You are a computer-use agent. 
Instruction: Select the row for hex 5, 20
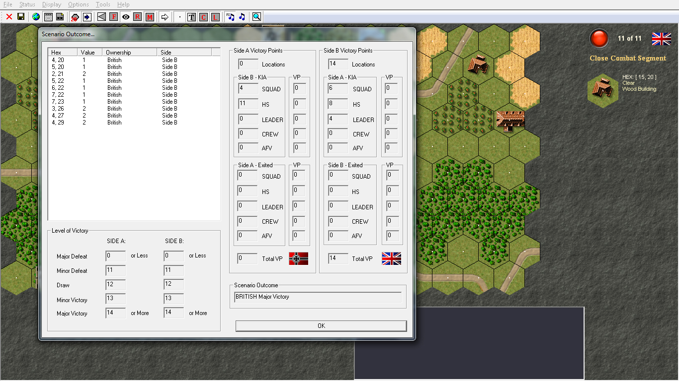click(134, 67)
